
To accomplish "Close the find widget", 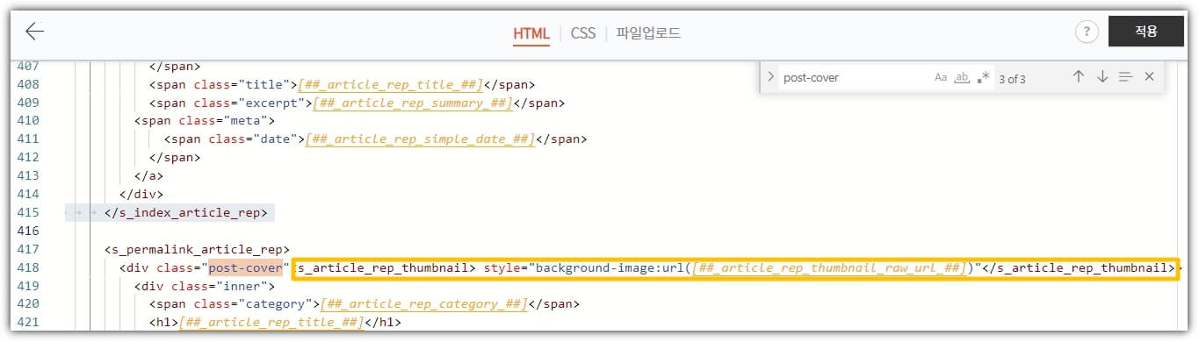I will [1149, 77].
